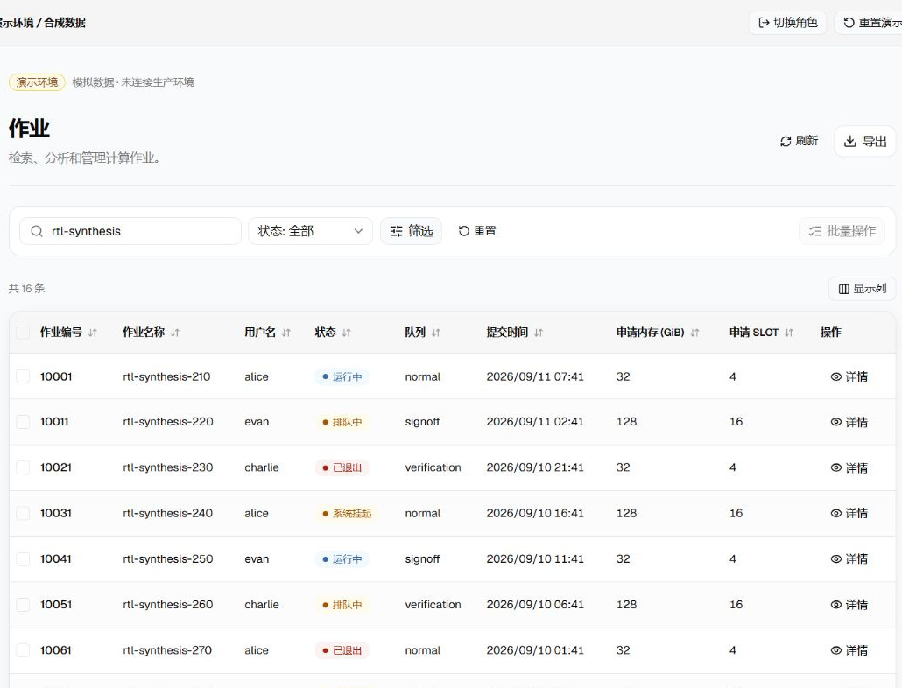Click the search magnifier icon
Screen dimensions: 902x688
(37, 231)
